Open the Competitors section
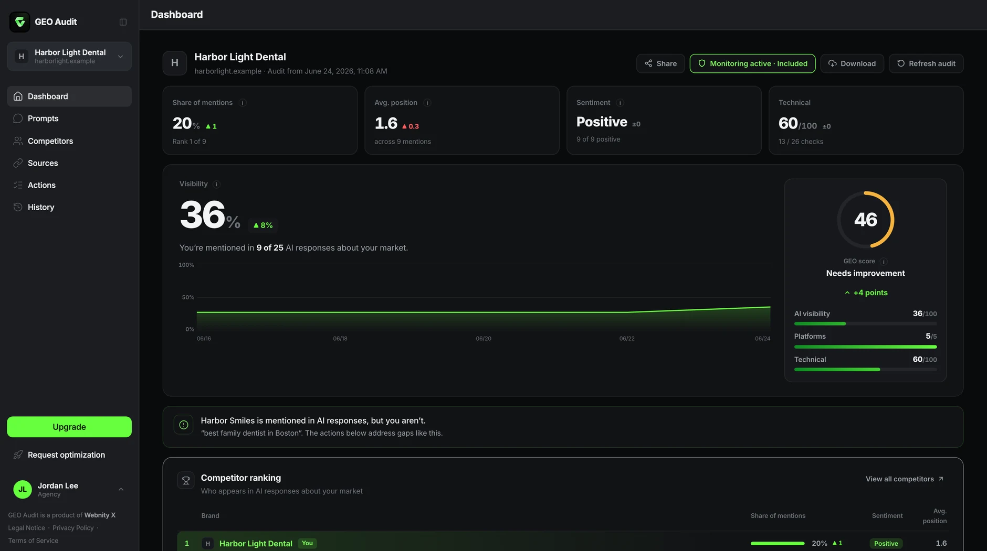The image size is (987, 551). [x=69, y=141]
